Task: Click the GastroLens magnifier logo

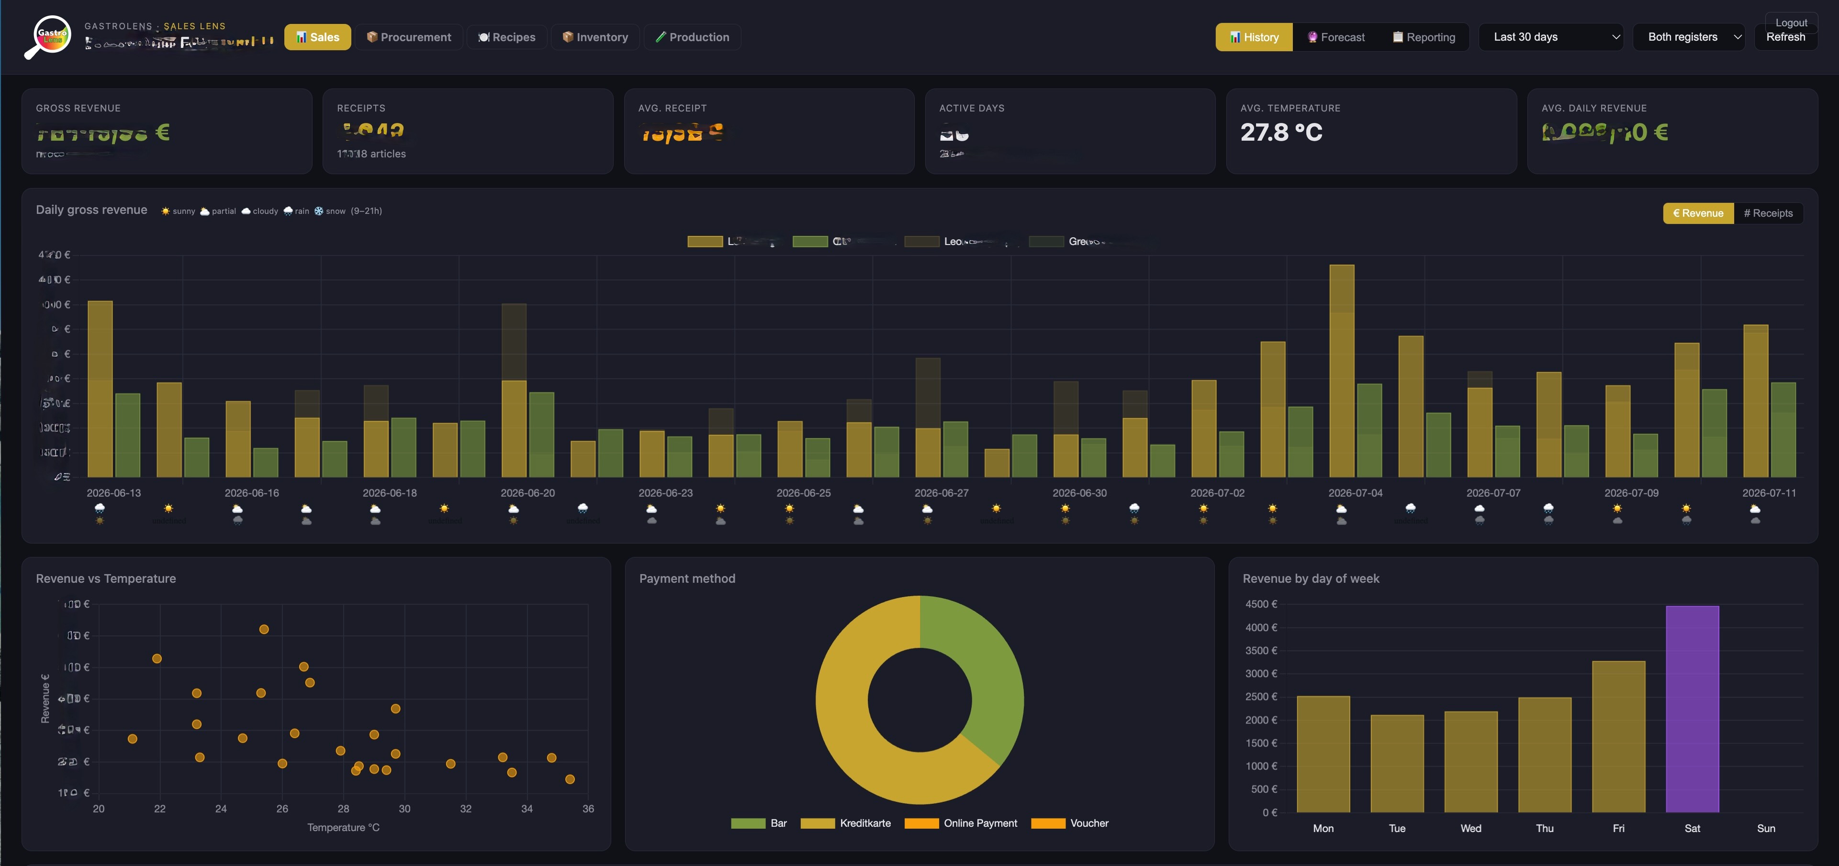Action: 48,37
